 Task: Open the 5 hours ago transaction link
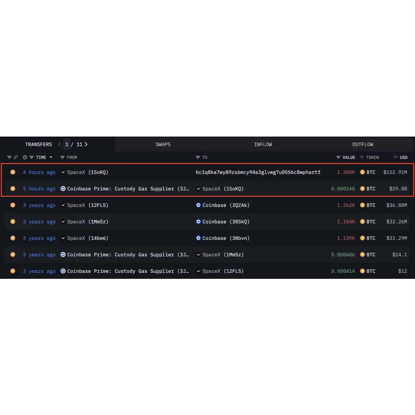(x=39, y=188)
